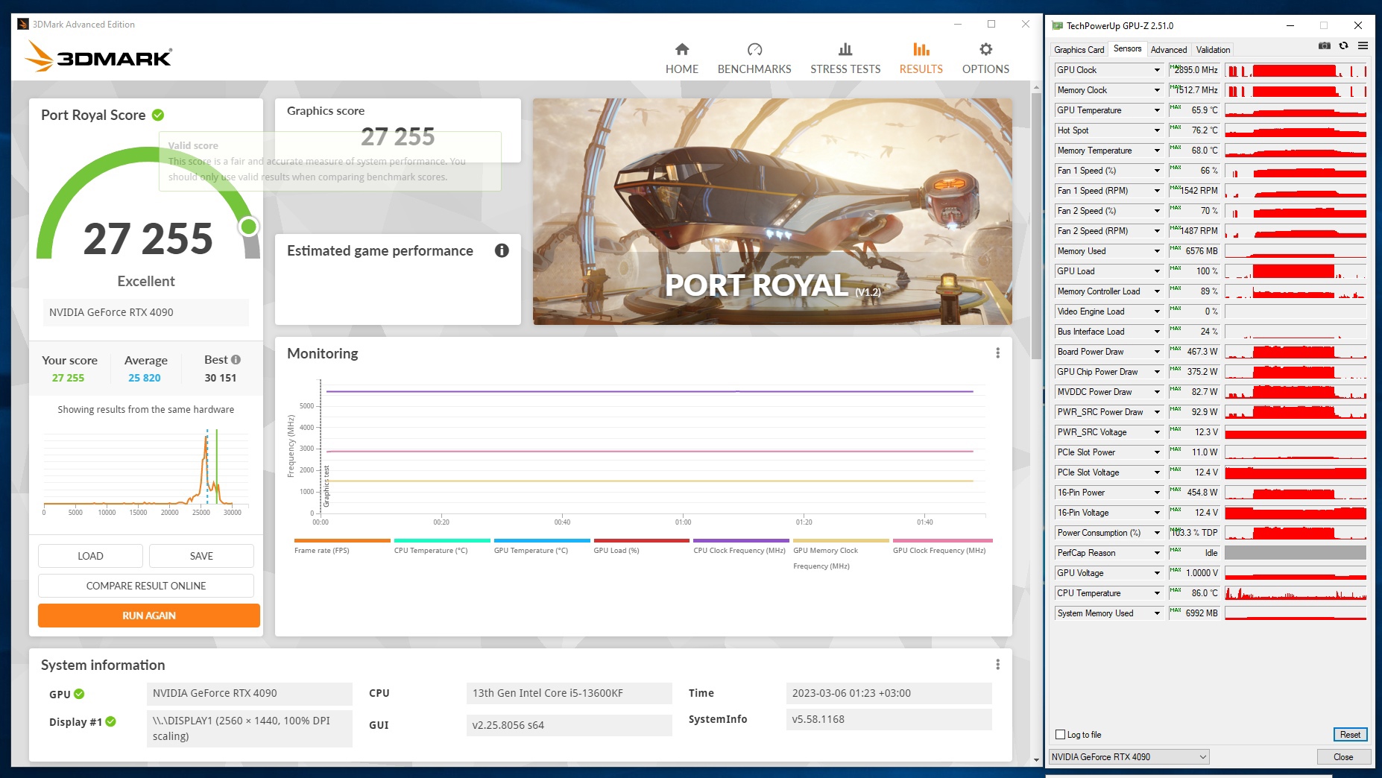Click the 3DMark logo
The image size is (1382, 778).
[98, 56]
